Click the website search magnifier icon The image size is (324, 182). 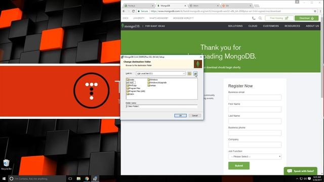tap(260, 18)
